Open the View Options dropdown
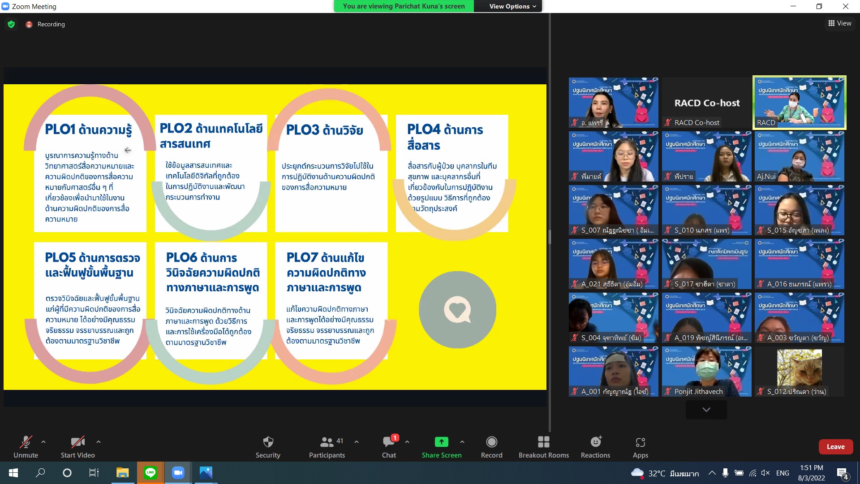This screenshot has height=484, width=860. tap(512, 6)
